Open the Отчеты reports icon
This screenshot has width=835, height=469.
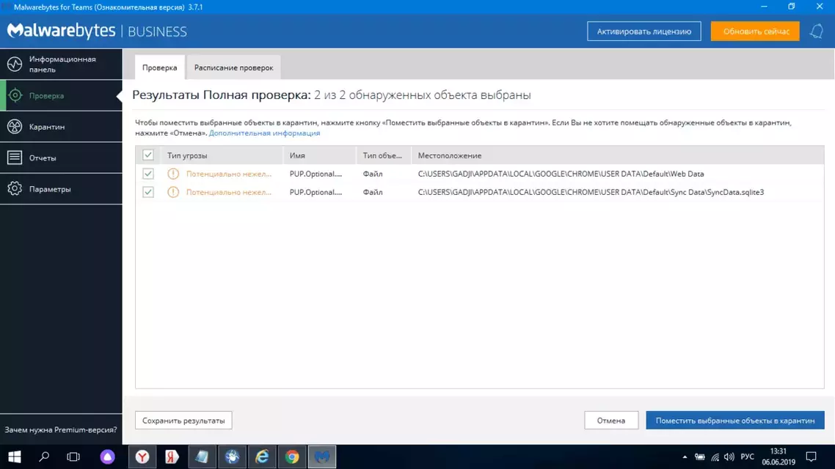coord(15,158)
